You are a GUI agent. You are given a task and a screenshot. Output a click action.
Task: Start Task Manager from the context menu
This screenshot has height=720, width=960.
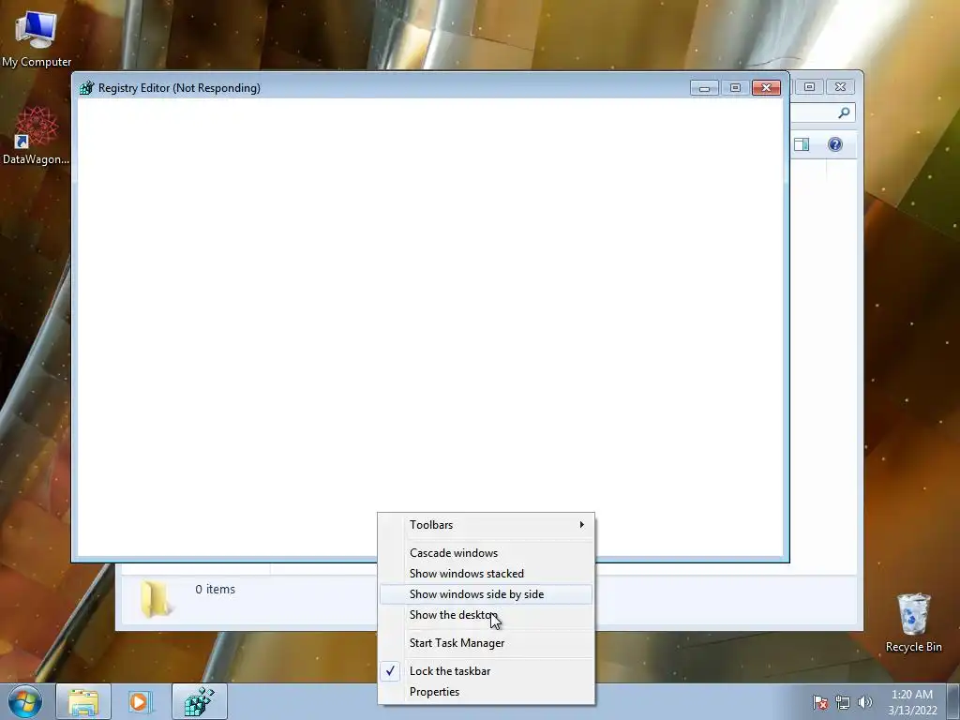487,643
